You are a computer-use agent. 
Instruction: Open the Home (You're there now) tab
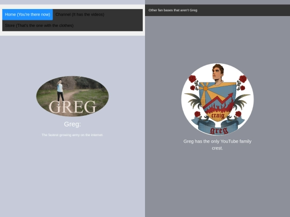pos(27,14)
